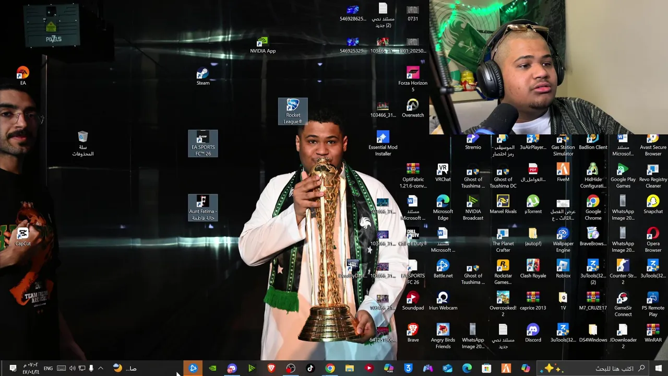Open the Discord desktop shortcut
The image size is (668, 376).
[x=533, y=333]
